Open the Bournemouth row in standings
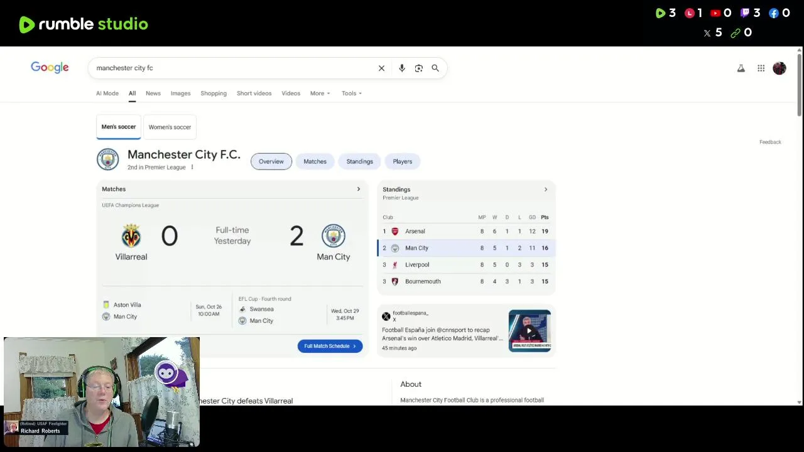Screen dimensions: 804x452 tap(466, 281)
